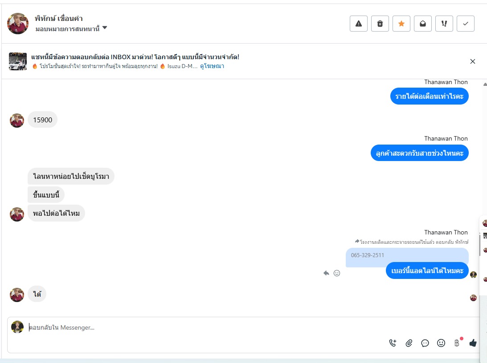Click the phone call plus icon
The image size is (487, 363).
pyautogui.click(x=393, y=343)
